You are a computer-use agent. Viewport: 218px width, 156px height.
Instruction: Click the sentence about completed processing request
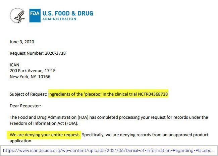109,117
